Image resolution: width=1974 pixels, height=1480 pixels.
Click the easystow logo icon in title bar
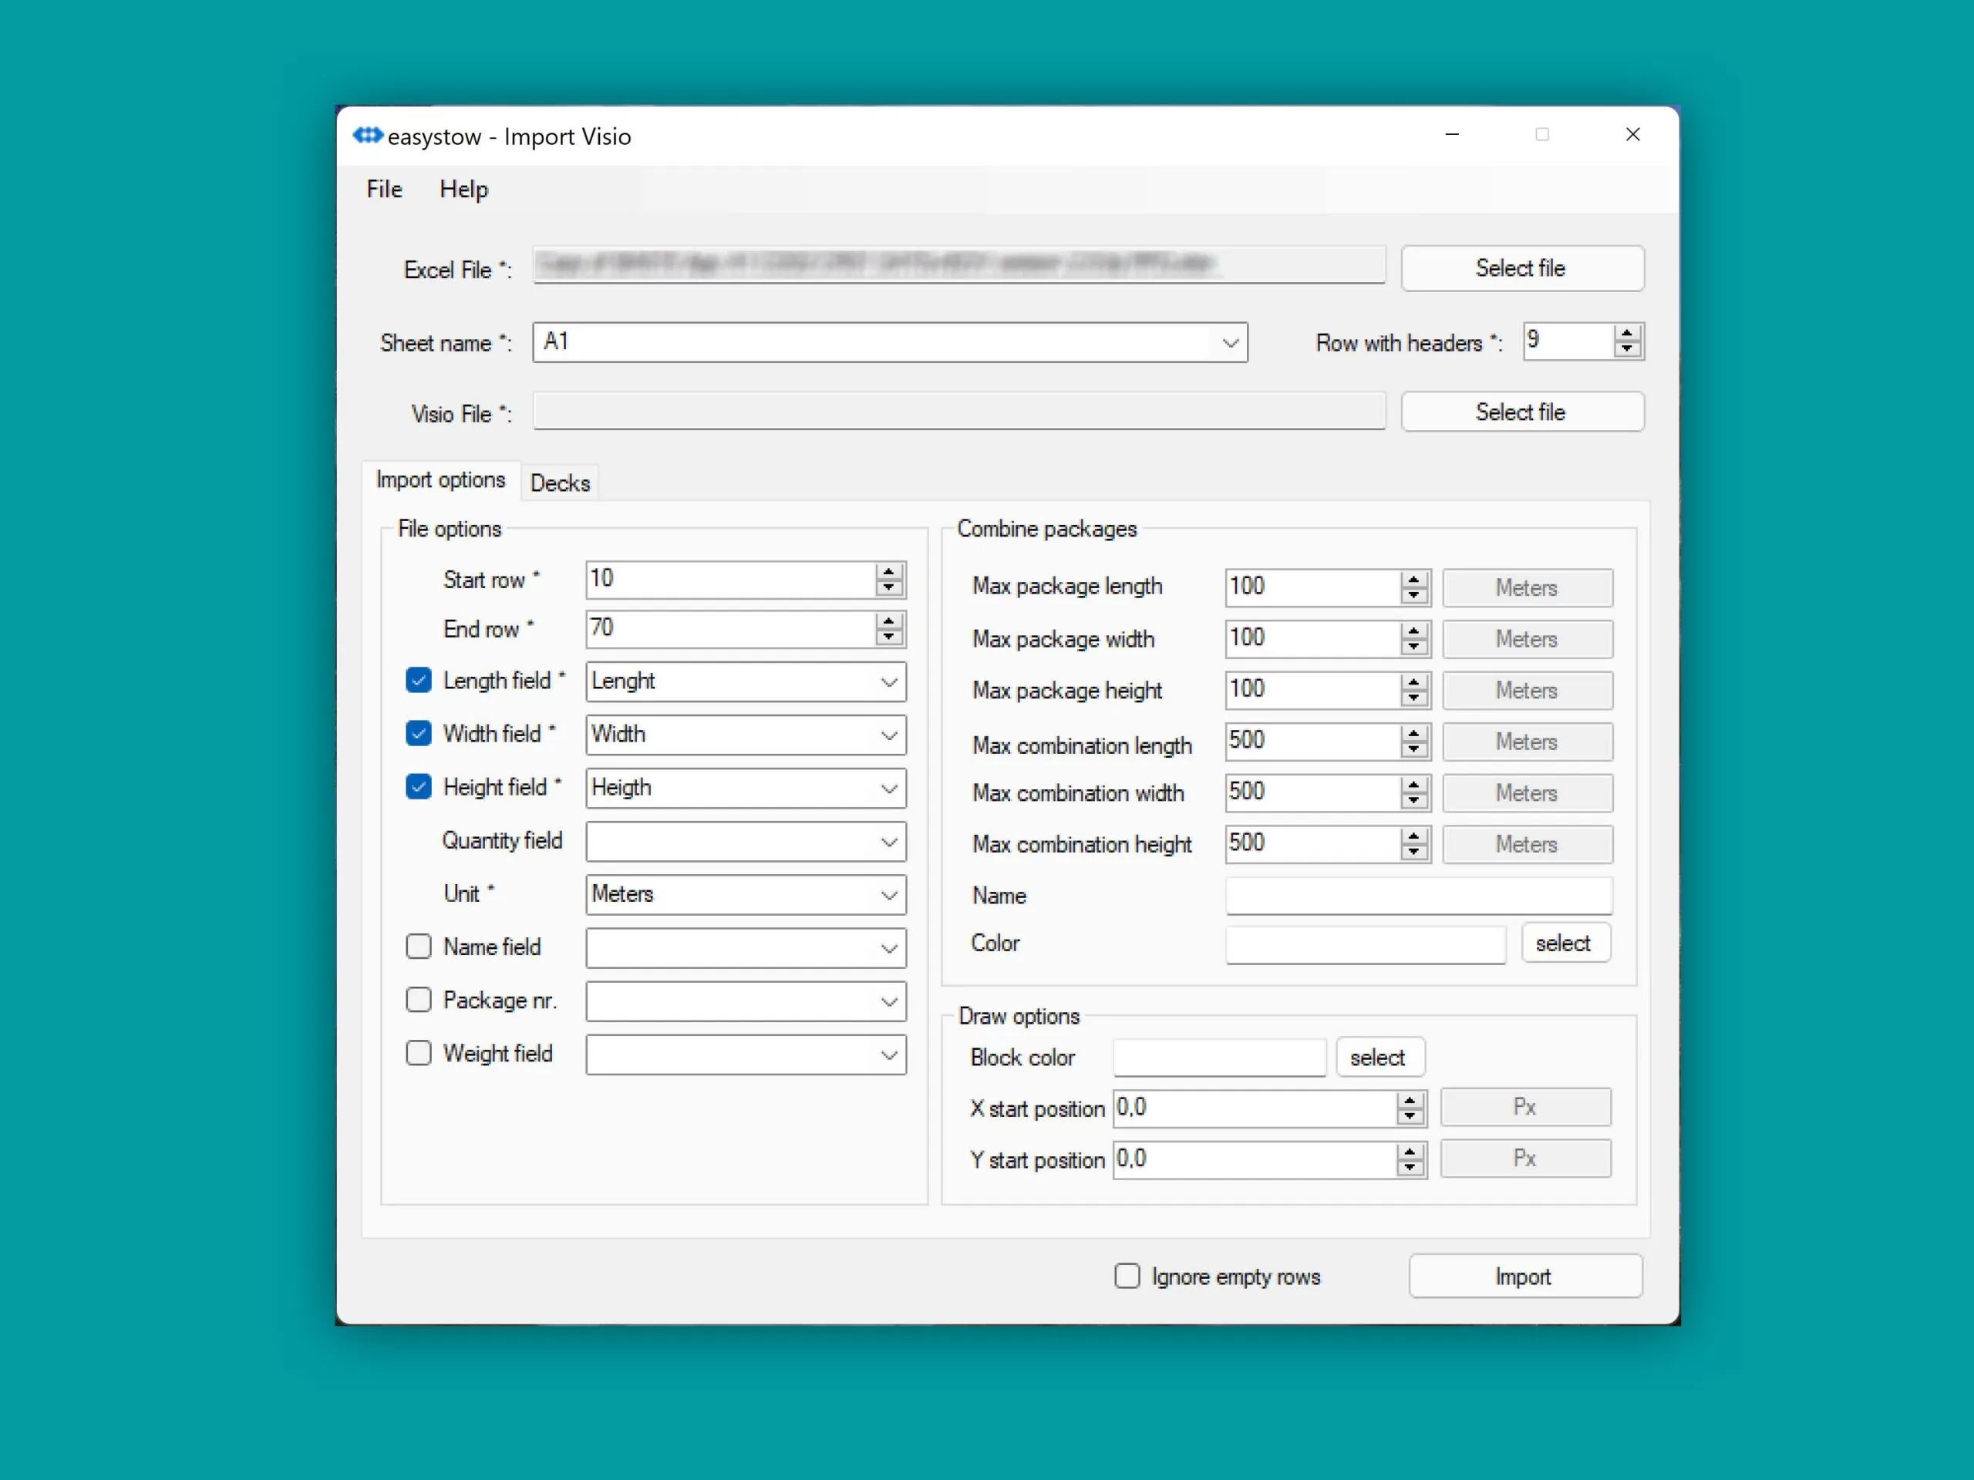(x=367, y=136)
